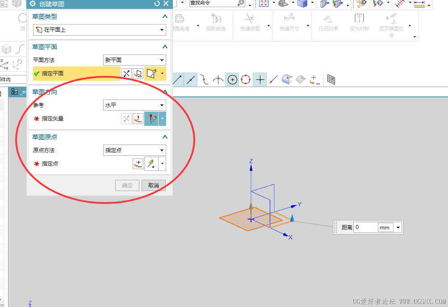Open the inferred vector type arrow
Viewport: 448px width, 307px height.
pyautogui.click(x=162, y=119)
